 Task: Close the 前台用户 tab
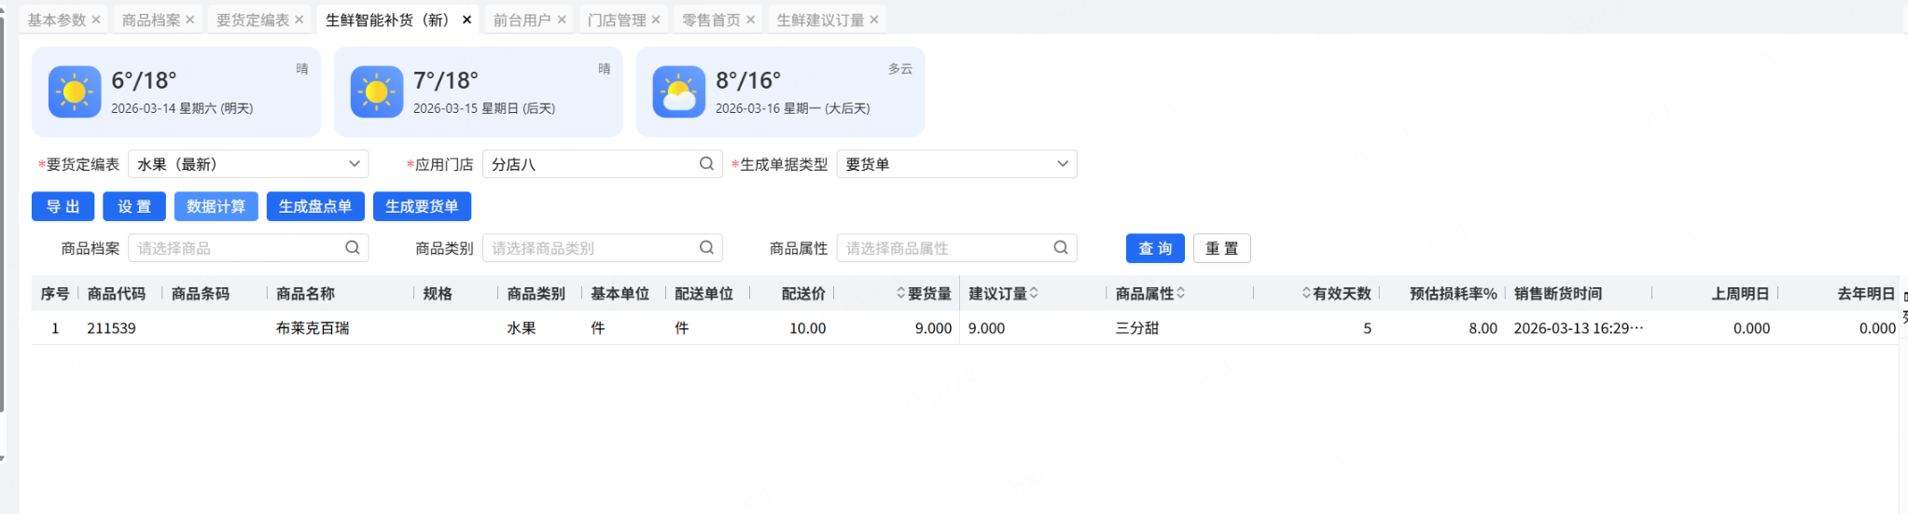(x=562, y=20)
